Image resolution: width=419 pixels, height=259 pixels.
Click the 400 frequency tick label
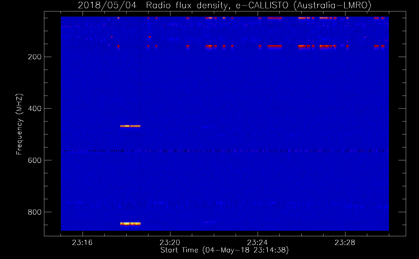[35, 109]
